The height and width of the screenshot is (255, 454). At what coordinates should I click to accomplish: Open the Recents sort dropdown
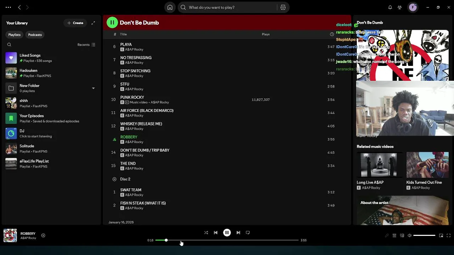(87, 45)
